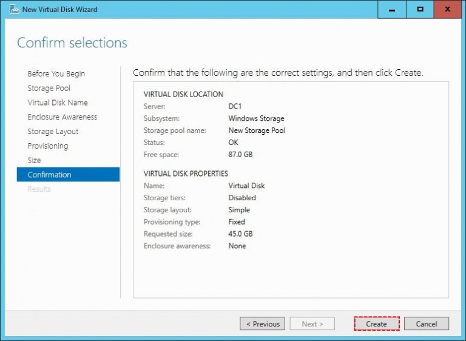Click the storage tiers value Disabled

[242, 198]
